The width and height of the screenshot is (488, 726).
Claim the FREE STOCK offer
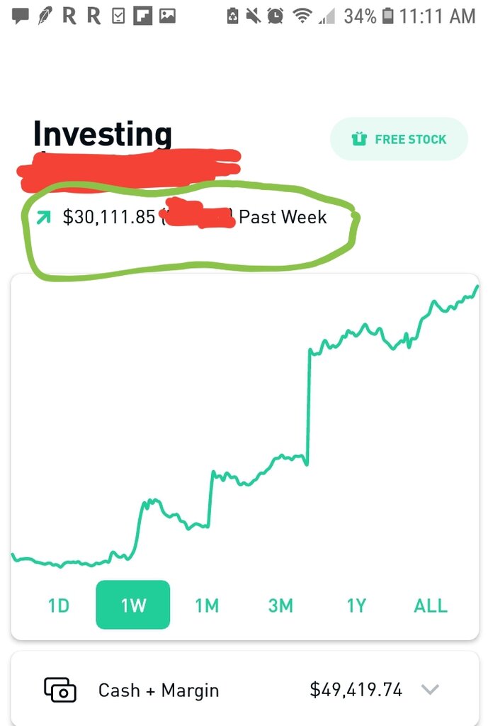pos(399,139)
